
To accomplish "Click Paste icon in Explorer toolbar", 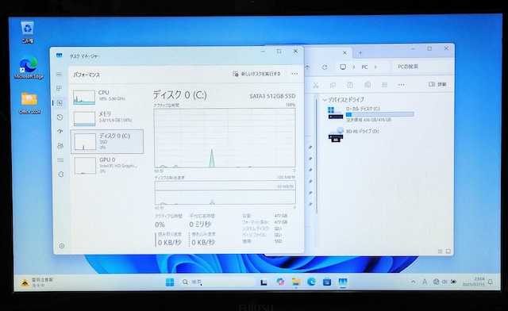I will pyautogui.click(x=350, y=85).
